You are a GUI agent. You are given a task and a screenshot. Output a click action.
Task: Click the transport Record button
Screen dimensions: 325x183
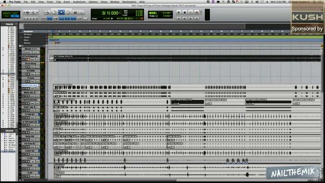point(197,12)
